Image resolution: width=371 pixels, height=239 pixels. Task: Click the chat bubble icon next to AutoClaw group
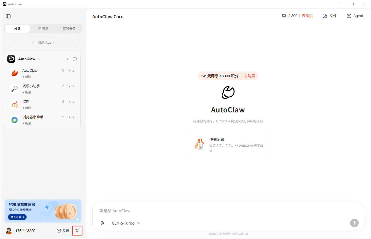75,59
